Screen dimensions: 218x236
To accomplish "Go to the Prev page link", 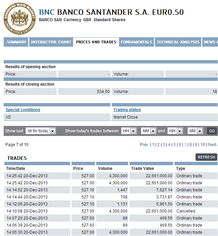I will point(144,145).
